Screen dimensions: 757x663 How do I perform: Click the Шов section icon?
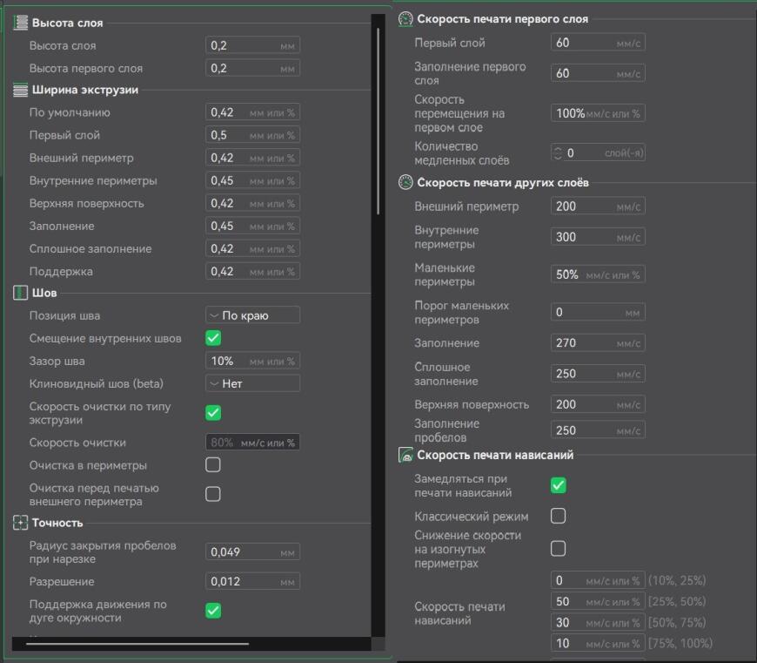pos(21,293)
